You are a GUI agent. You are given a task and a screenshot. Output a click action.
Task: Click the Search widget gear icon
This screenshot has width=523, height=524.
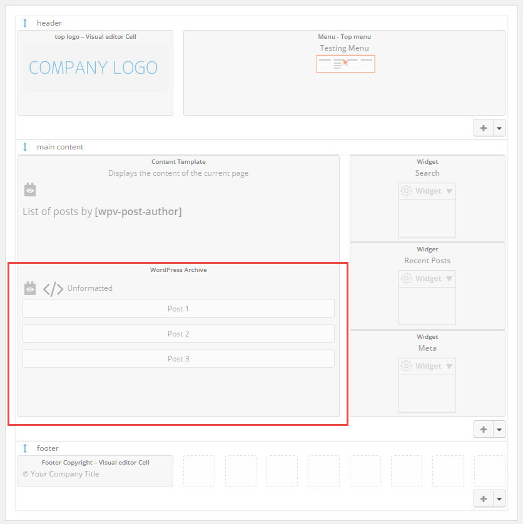(406, 191)
